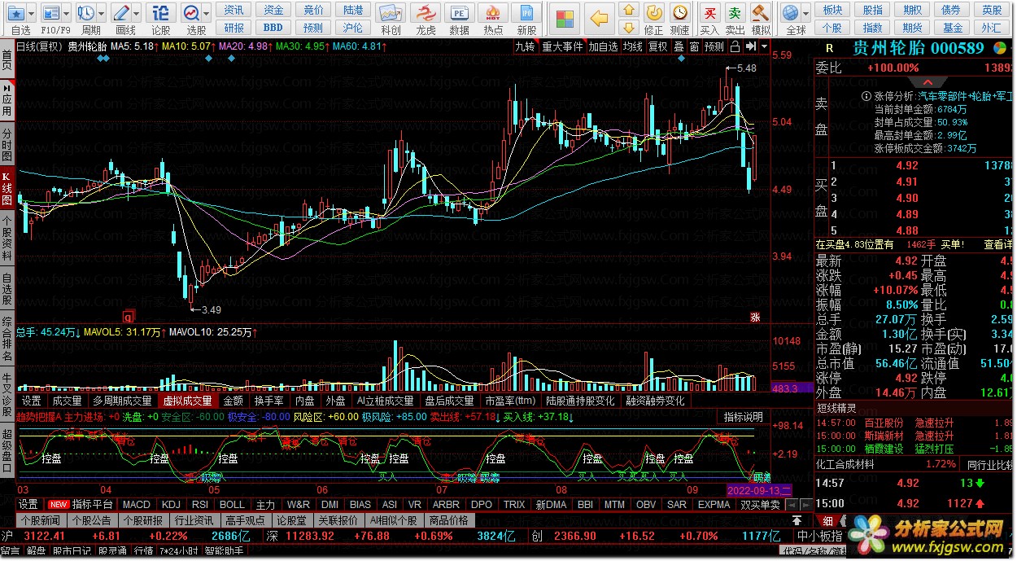Expand the 周期 period dropdown arrow
The height and width of the screenshot is (561, 1017).
pos(100,14)
